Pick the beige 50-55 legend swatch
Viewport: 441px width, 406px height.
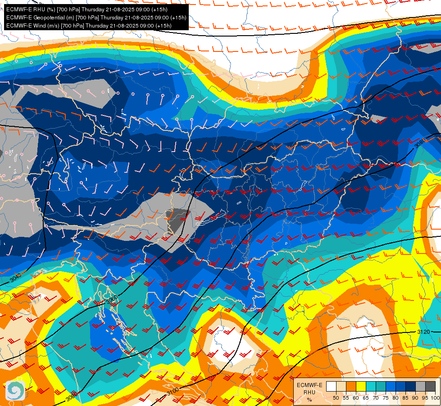[341, 386]
